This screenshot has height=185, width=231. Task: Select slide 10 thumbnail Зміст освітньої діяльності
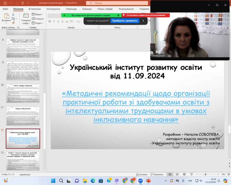(23, 93)
